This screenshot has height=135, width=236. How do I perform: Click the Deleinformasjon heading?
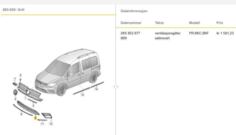point(134,11)
